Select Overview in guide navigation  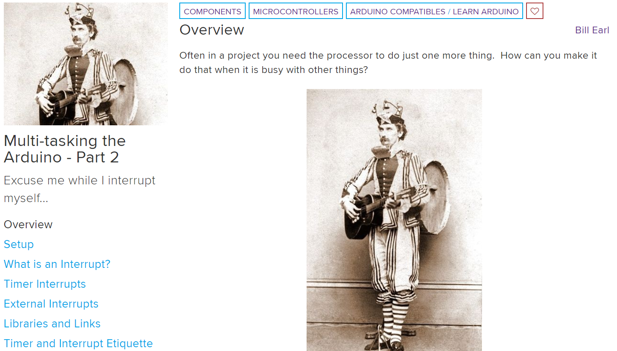point(28,224)
